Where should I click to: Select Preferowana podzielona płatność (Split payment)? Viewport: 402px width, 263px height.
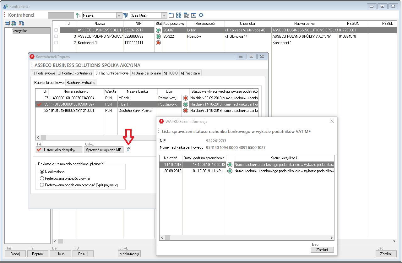pos(42,185)
